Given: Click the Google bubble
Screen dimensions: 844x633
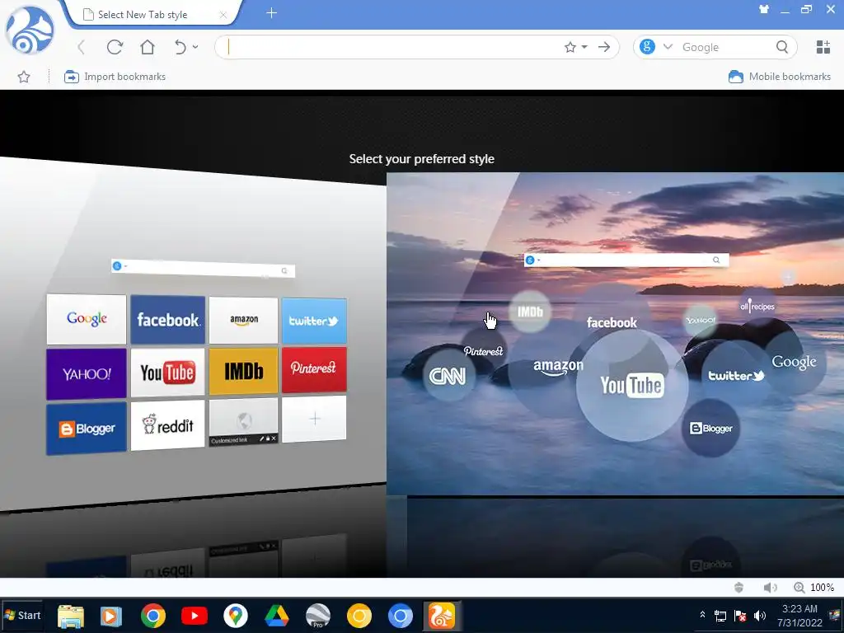Looking at the screenshot, I should point(795,362).
